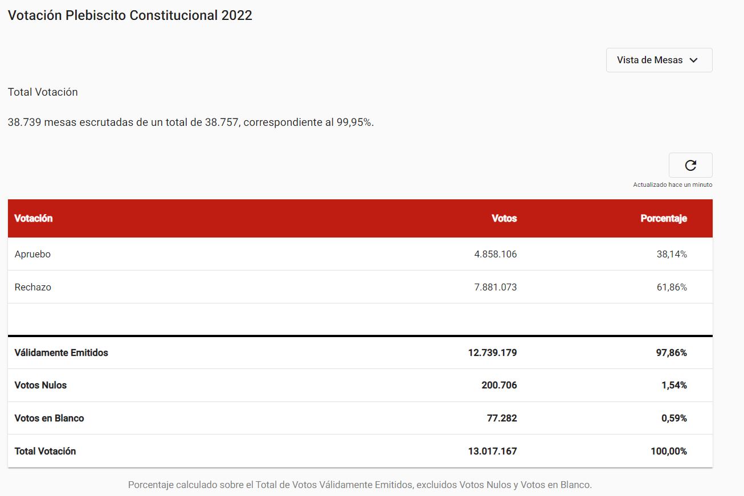Image resolution: width=744 pixels, height=496 pixels.
Task: Click the dropdown arrow next to Vista de Mesas
Action: click(694, 60)
